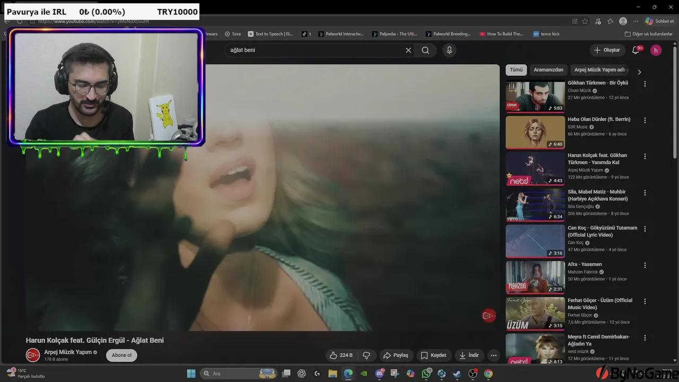The height and width of the screenshot is (382, 679).
Task: Open Heba Olan Dünler thumbnail
Action: (535, 132)
